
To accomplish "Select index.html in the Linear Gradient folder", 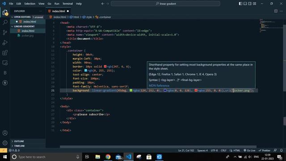I will coord(28,31).
